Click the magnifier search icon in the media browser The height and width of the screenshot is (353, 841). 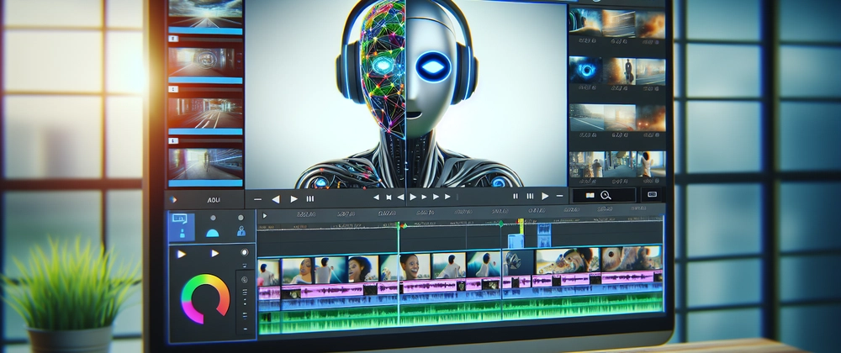[x=606, y=196]
